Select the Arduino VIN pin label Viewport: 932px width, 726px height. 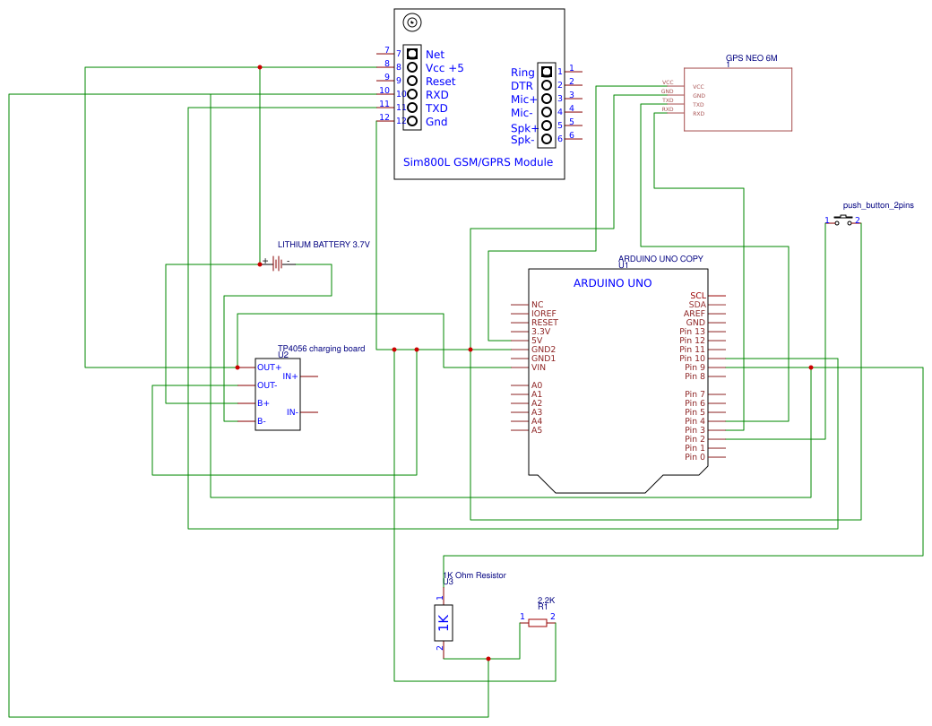click(539, 367)
